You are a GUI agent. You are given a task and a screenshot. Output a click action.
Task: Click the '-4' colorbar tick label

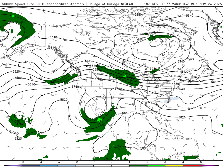coord(40,162)
